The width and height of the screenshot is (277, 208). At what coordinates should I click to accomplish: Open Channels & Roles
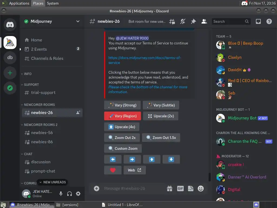[52, 58]
